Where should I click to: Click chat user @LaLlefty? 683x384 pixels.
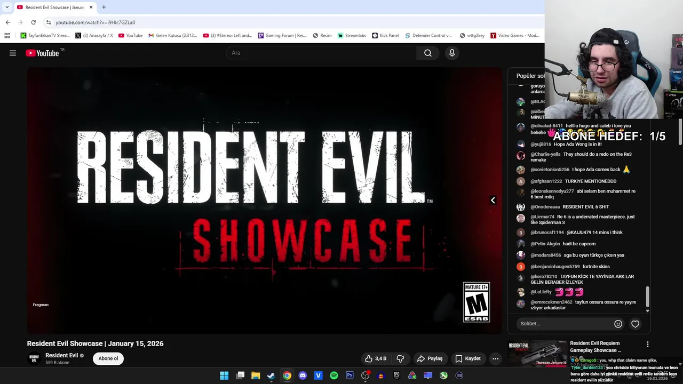pos(541,292)
